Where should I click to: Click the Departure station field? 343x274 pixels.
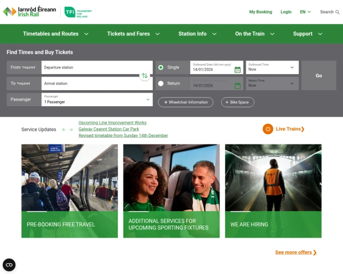coord(97,67)
